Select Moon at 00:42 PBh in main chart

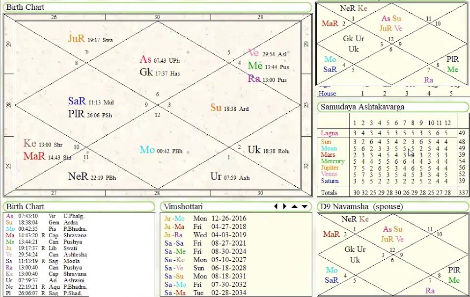[x=147, y=150]
